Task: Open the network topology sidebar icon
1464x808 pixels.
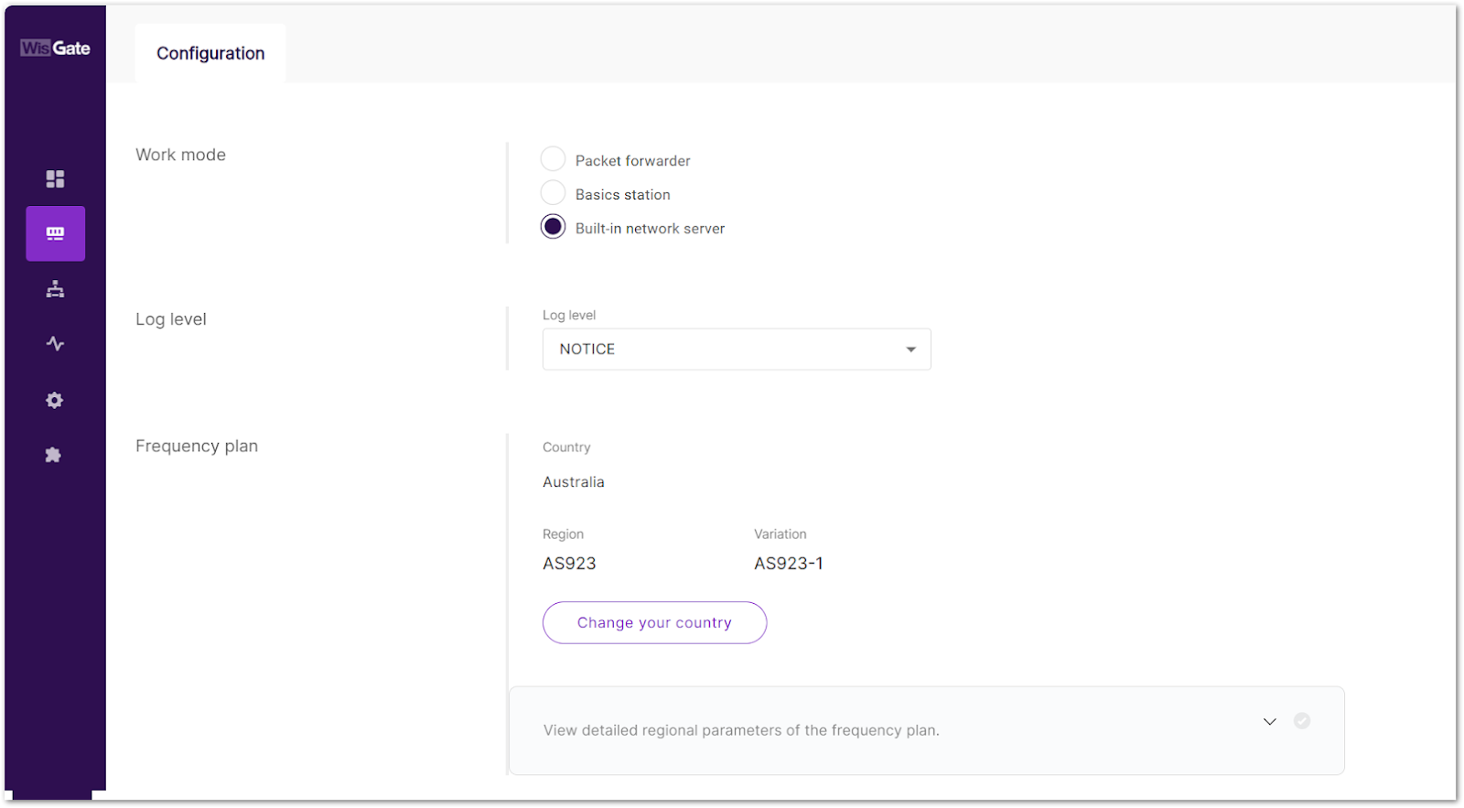Action: 55,288
